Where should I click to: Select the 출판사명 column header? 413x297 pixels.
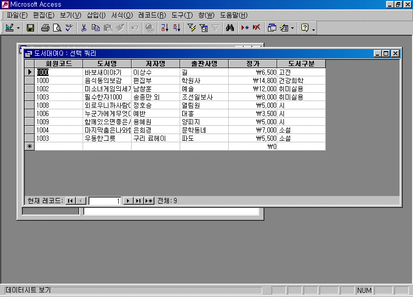[204, 63]
